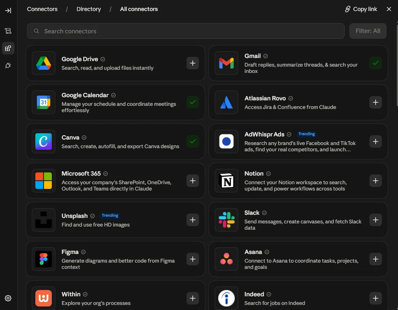Add the AdWhispr Ads connector
The width and height of the screenshot is (398, 310).
click(375, 141)
